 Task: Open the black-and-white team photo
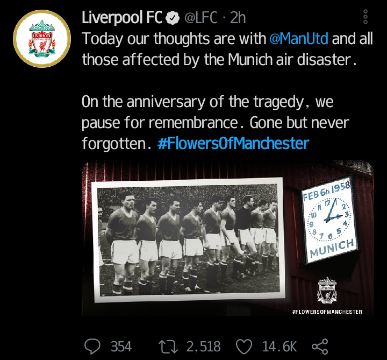tap(189, 239)
